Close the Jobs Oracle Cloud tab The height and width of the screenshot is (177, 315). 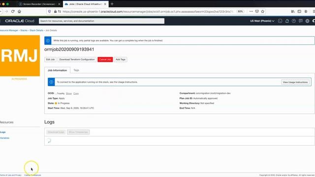[x=105, y=4]
